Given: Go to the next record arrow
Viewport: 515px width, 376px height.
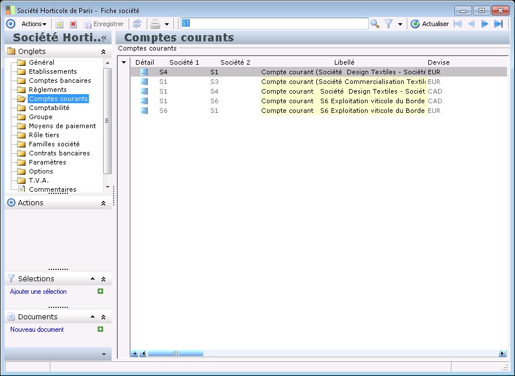Looking at the screenshot, I should tap(484, 24).
